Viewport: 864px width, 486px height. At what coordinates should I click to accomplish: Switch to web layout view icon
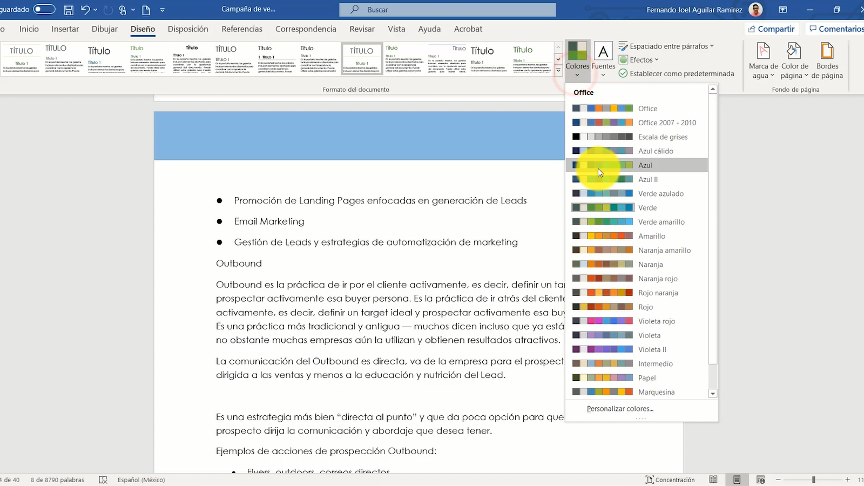pyautogui.click(x=761, y=480)
